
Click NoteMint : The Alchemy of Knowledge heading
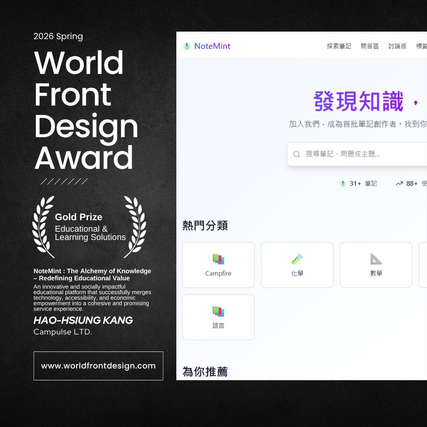point(92,274)
